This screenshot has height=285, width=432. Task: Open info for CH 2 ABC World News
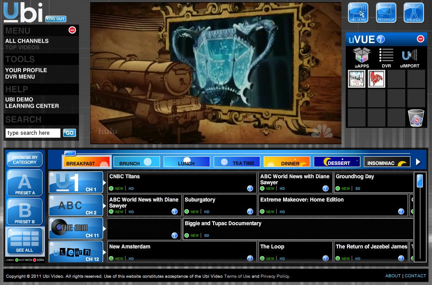[175, 211]
